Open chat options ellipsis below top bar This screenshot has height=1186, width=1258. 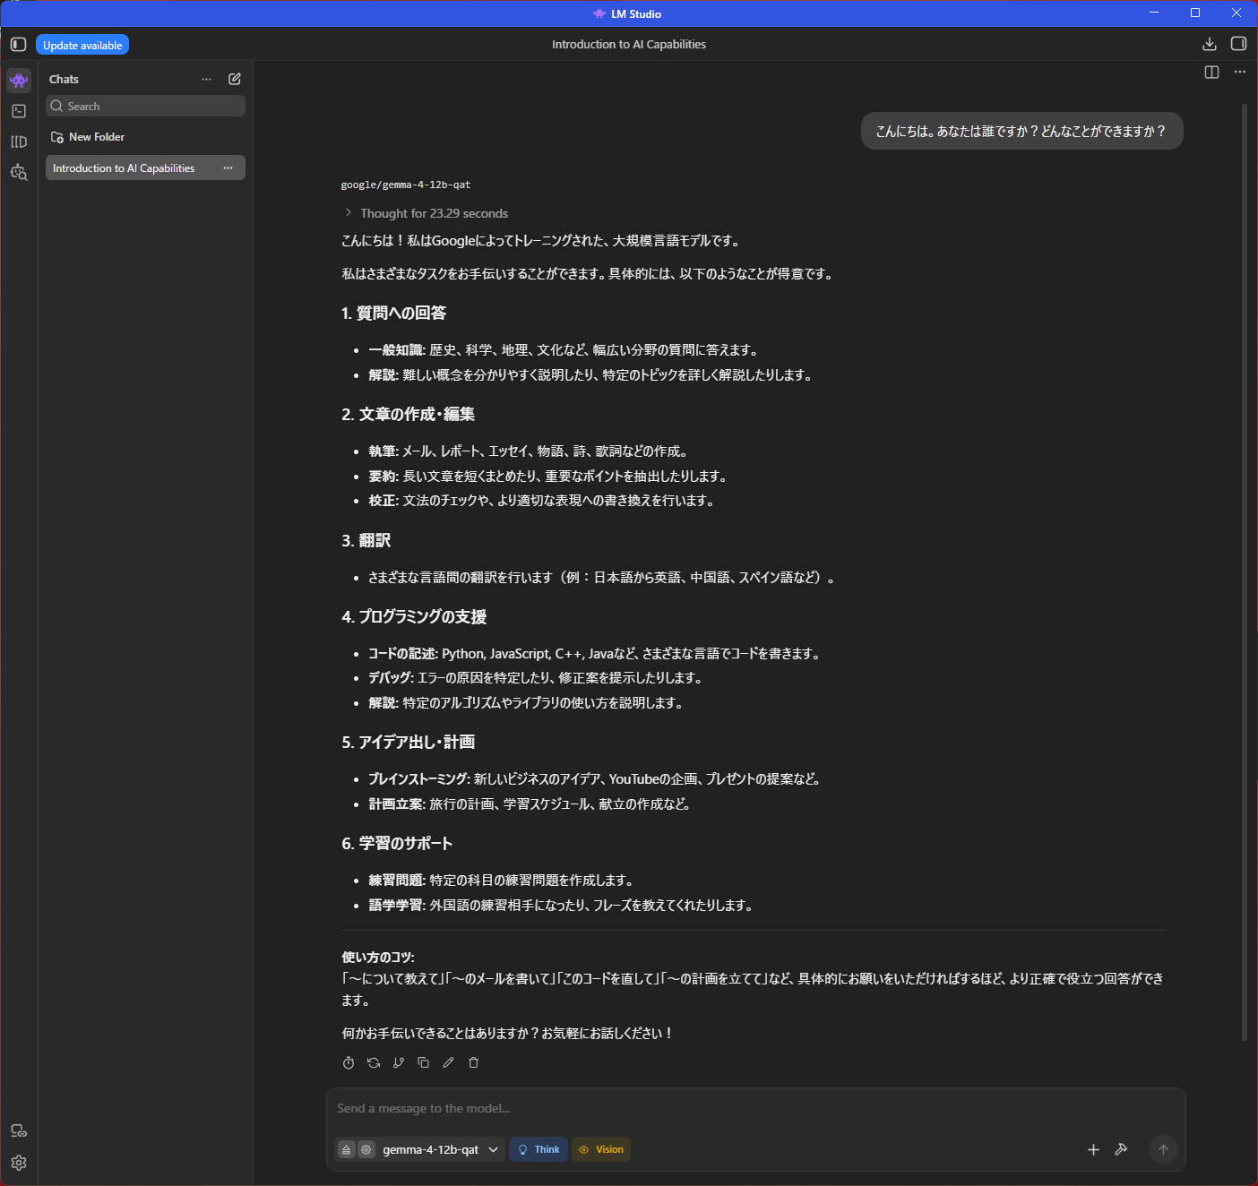tap(1240, 72)
